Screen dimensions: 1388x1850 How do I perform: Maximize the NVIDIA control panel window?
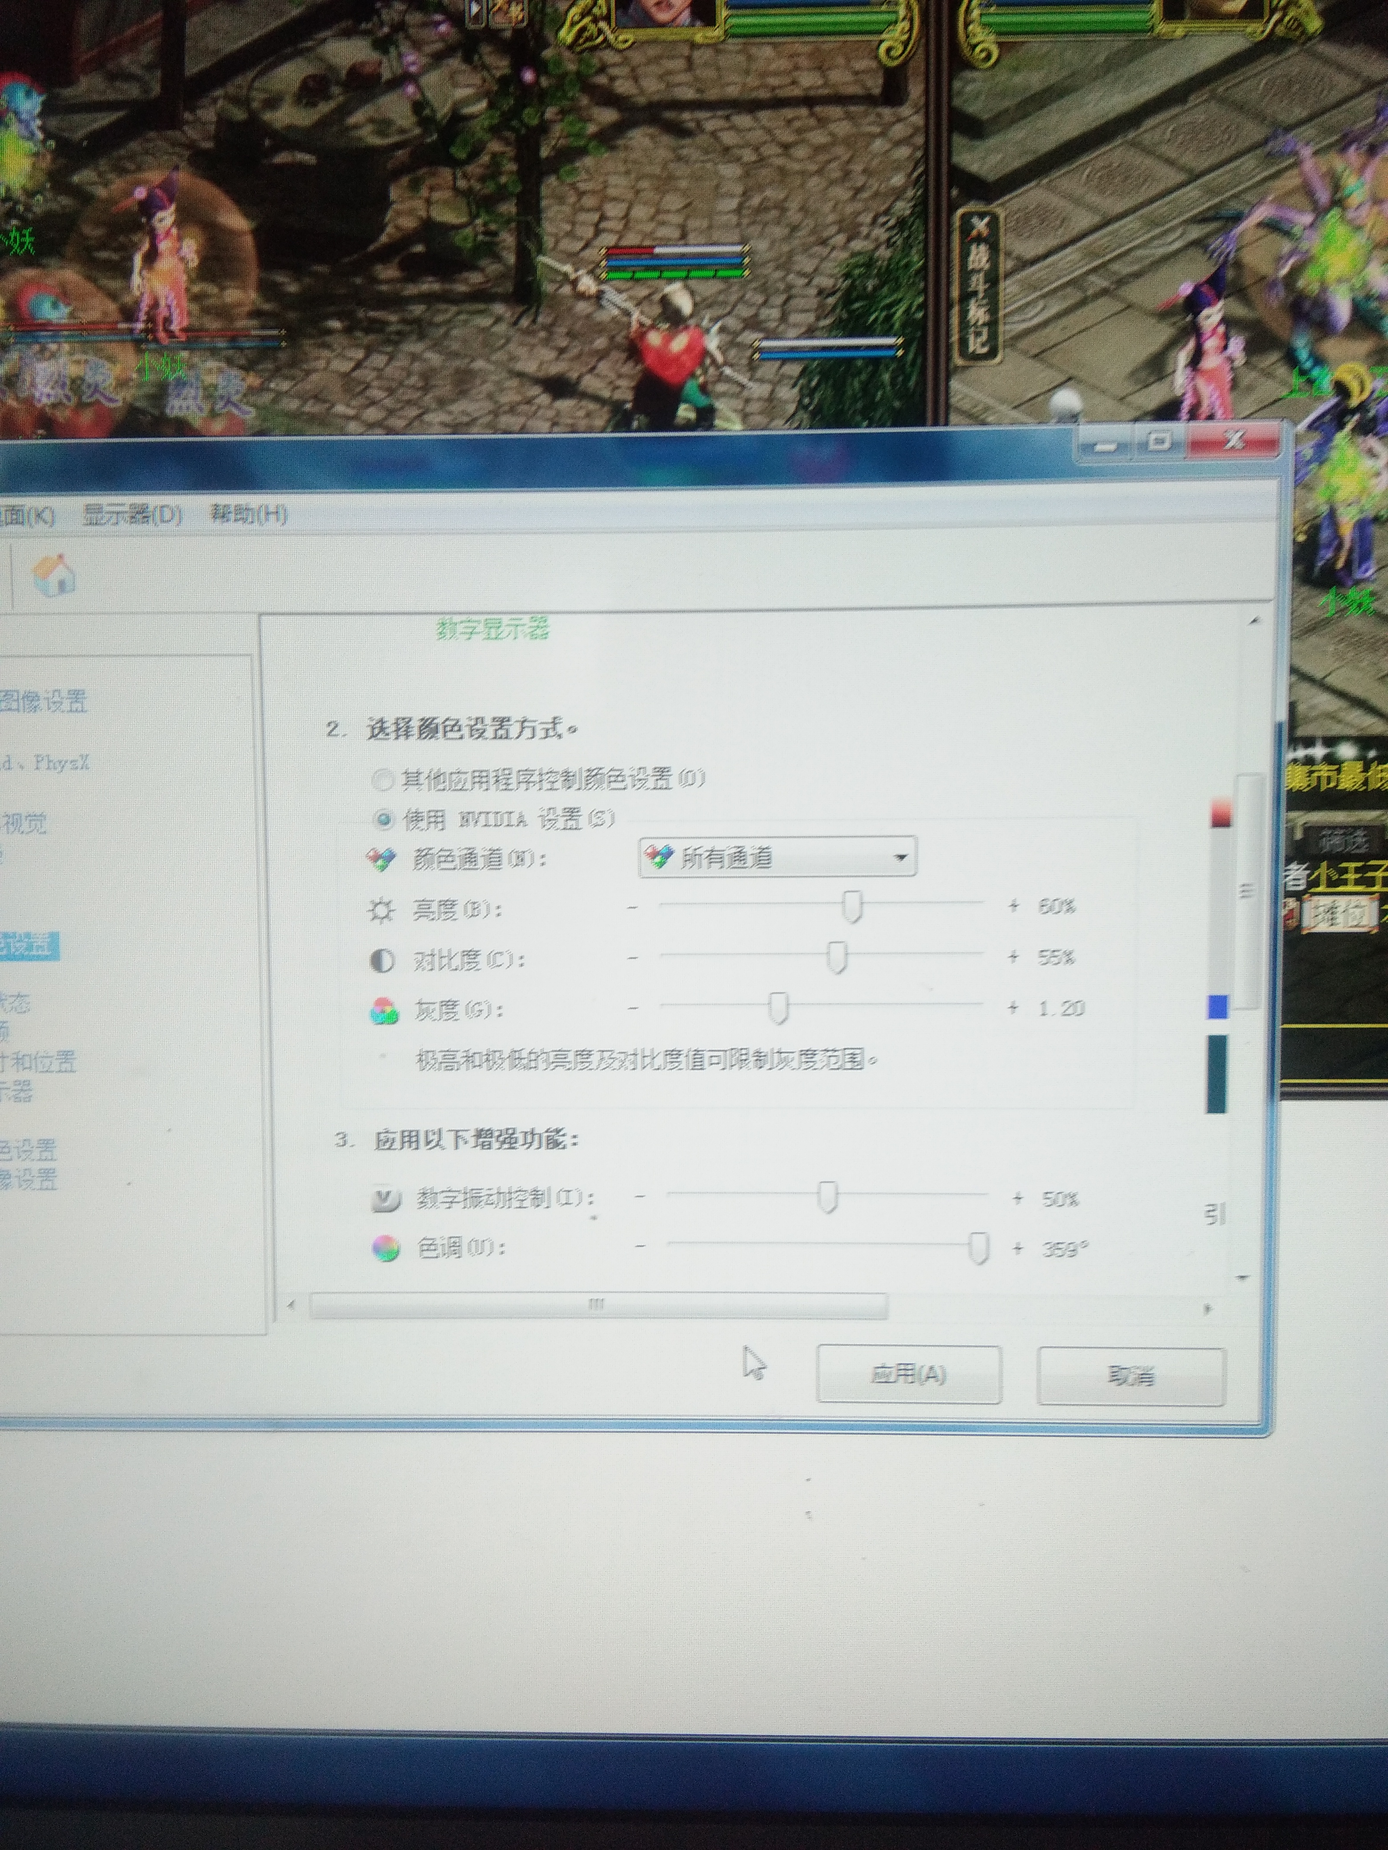click(1160, 442)
